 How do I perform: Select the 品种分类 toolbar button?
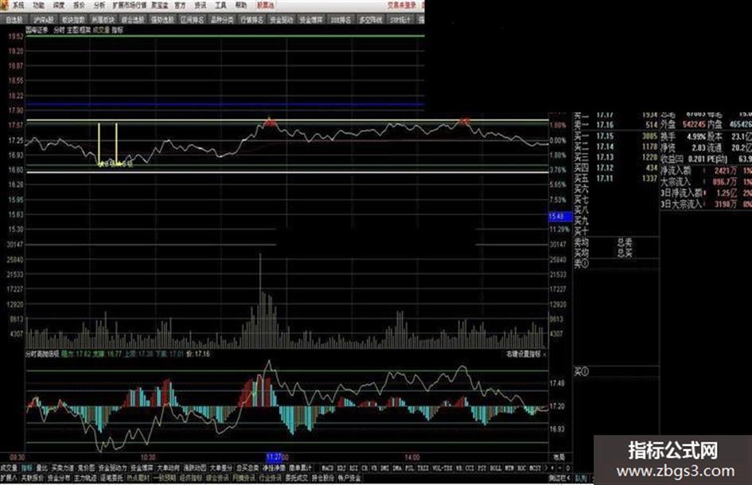[221, 20]
